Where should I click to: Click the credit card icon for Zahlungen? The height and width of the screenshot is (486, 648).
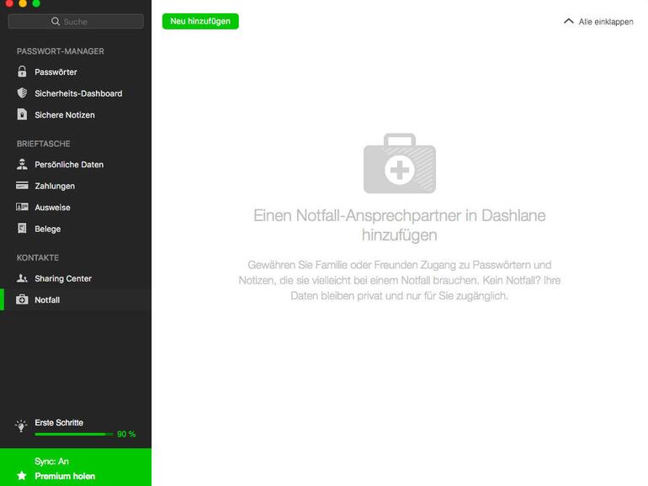[x=22, y=185]
